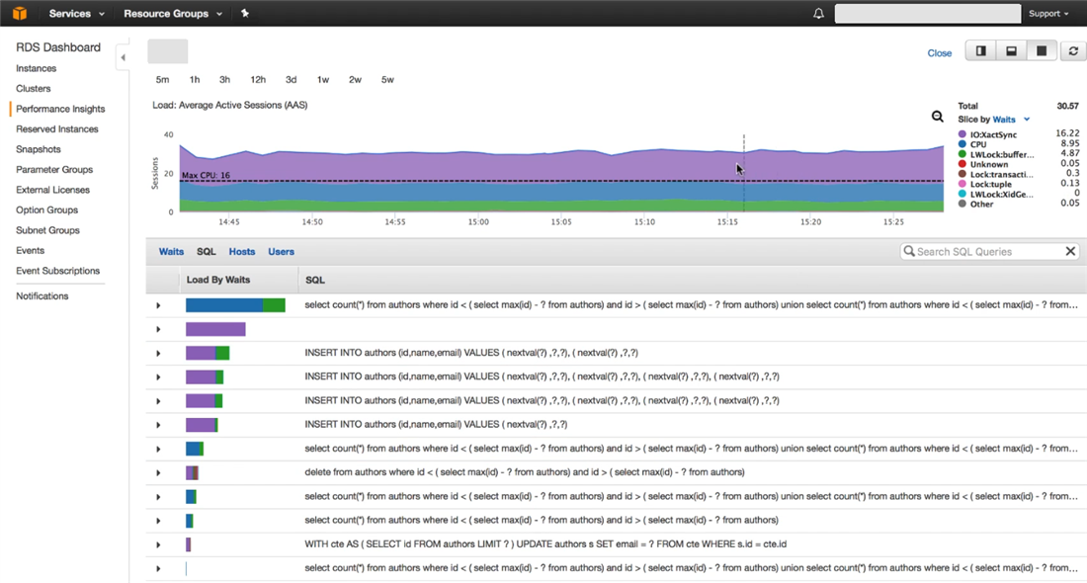Screen dimensions: 1087x583
Task: Expand the single-value INSERT INTO authors row
Action: pyautogui.click(x=158, y=425)
